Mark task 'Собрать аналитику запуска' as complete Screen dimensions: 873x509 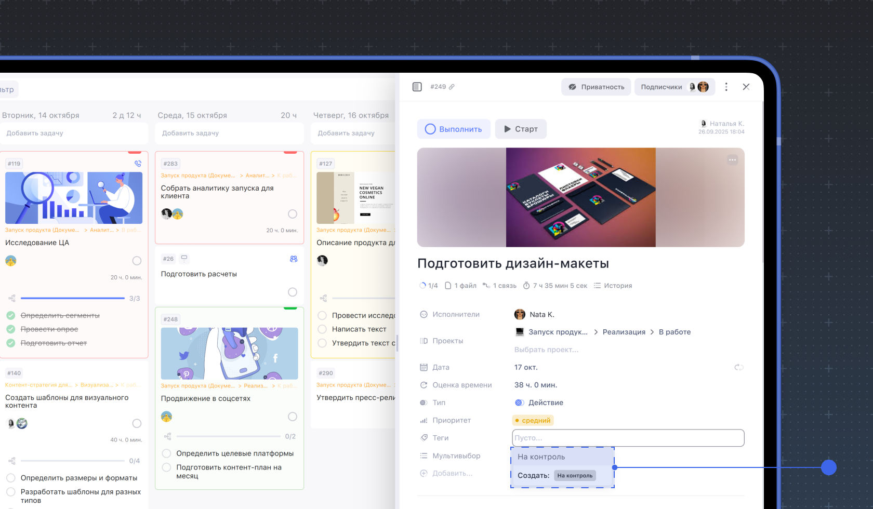point(293,214)
